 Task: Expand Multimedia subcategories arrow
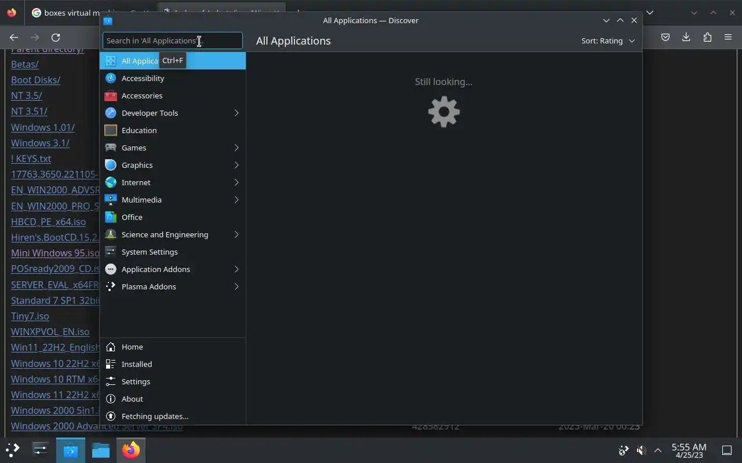point(237,200)
